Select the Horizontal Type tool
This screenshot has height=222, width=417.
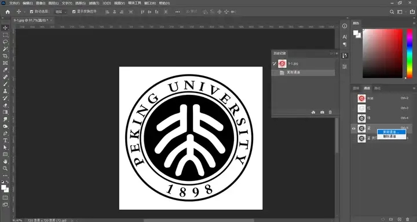5,140
